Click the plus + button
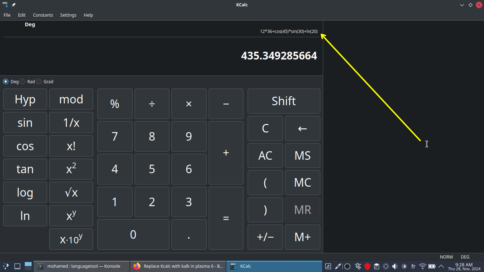Image resolution: width=484 pixels, height=272 pixels. pyautogui.click(x=226, y=153)
